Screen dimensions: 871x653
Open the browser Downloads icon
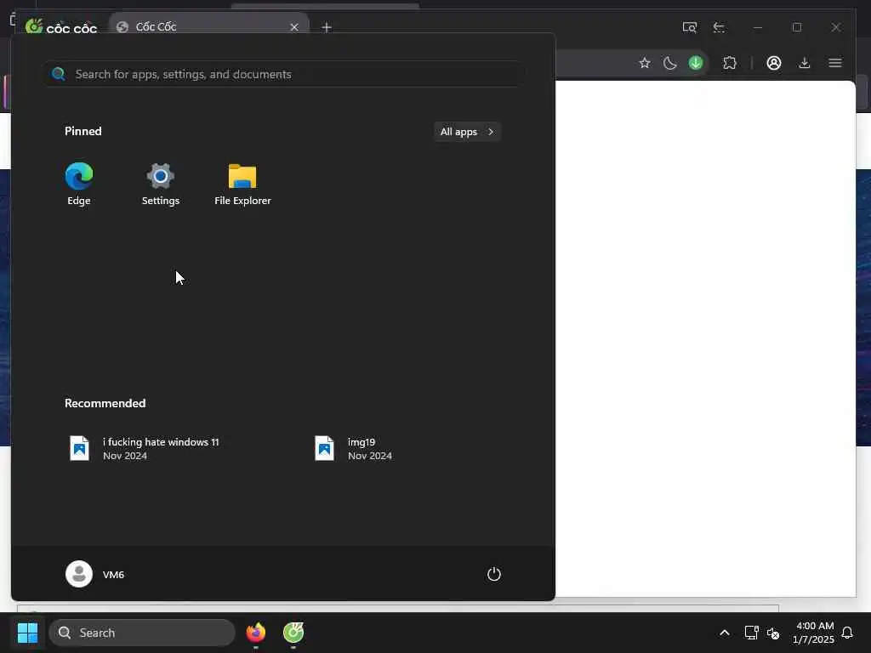coord(805,63)
